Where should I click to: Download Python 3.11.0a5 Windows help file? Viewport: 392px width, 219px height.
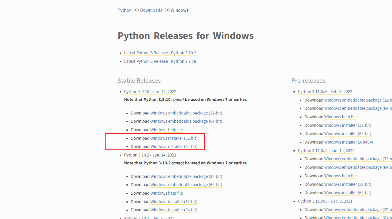point(341,117)
